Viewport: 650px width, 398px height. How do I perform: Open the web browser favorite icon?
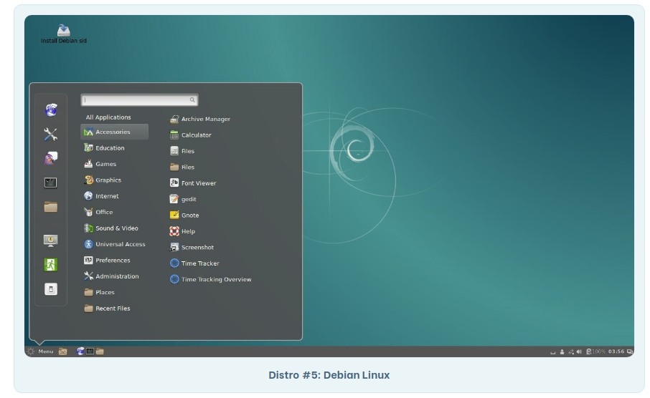point(51,110)
